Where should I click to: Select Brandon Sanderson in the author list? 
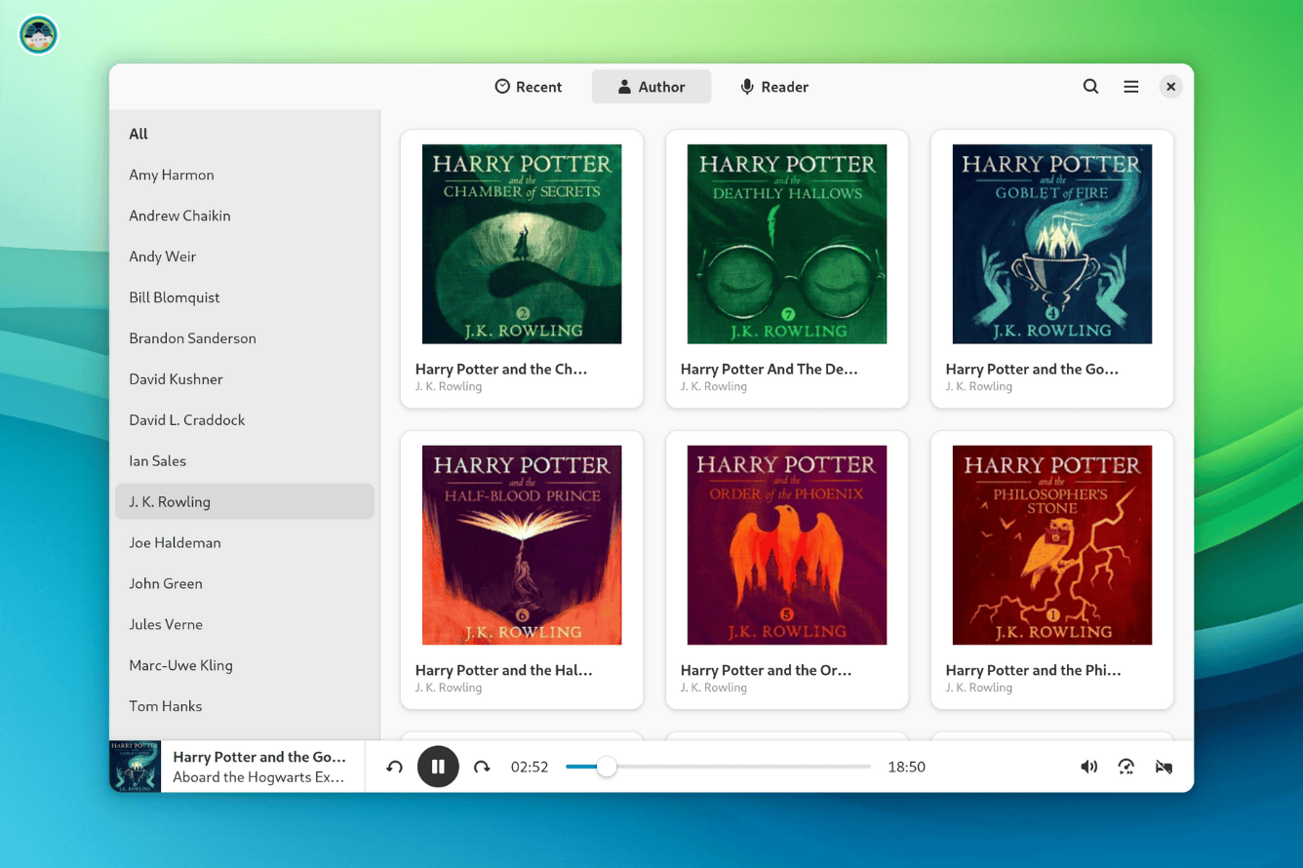coord(192,338)
